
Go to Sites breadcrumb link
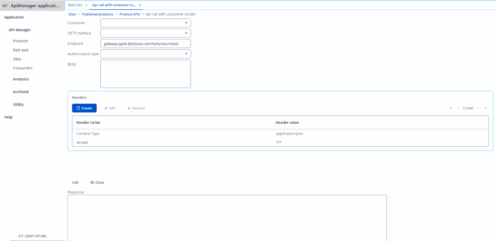pyautogui.click(x=72, y=14)
